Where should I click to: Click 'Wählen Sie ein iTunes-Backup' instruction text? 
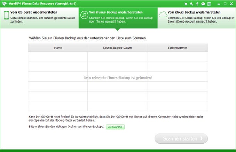point(88,38)
